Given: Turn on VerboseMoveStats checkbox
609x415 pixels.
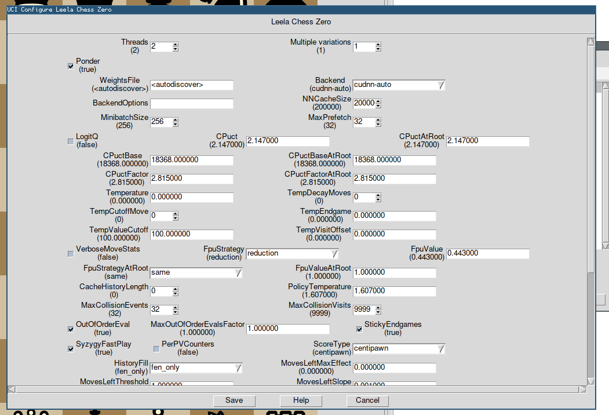Looking at the screenshot, I should pos(71,253).
